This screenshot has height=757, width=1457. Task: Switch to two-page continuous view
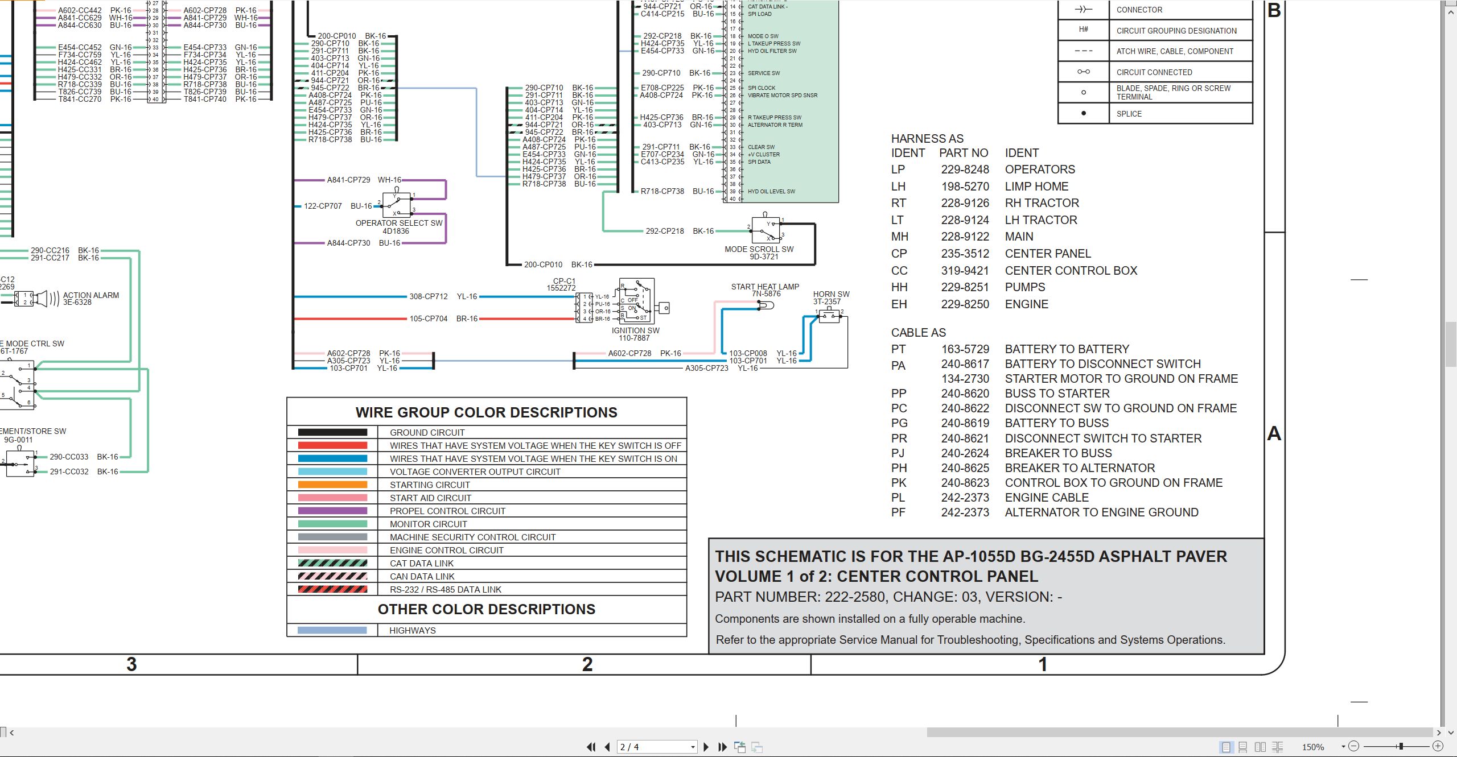pyautogui.click(x=1278, y=747)
